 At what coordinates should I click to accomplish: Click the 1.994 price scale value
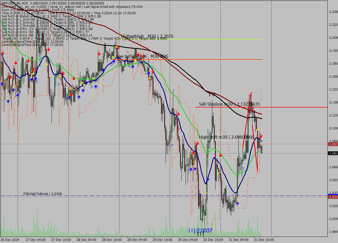(x=333, y=232)
